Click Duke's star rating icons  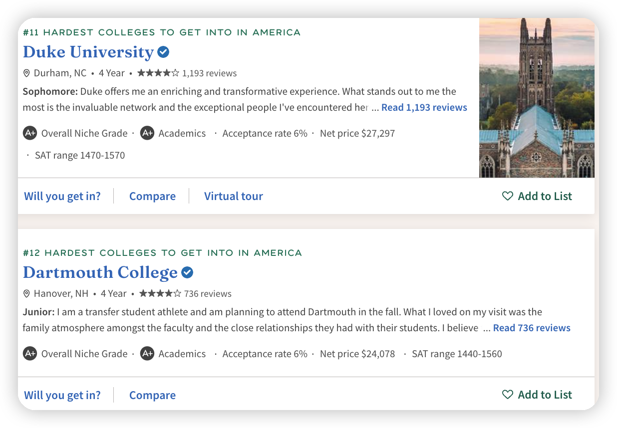click(158, 73)
